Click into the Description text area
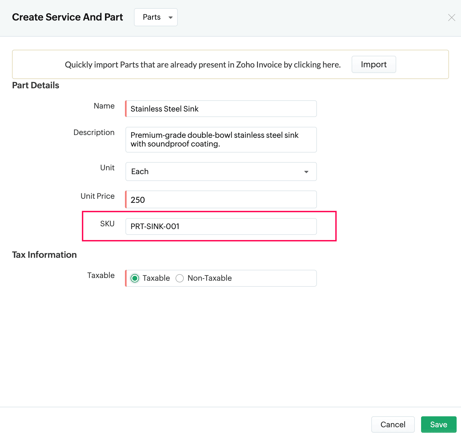The image size is (461, 439). (x=221, y=140)
